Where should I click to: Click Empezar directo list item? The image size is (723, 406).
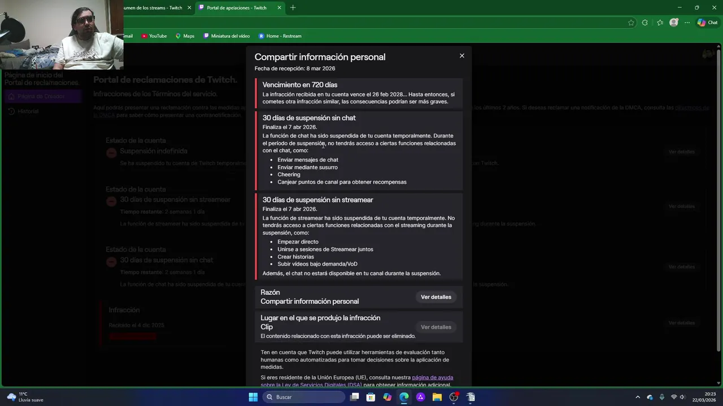click(x=298, y=242)
